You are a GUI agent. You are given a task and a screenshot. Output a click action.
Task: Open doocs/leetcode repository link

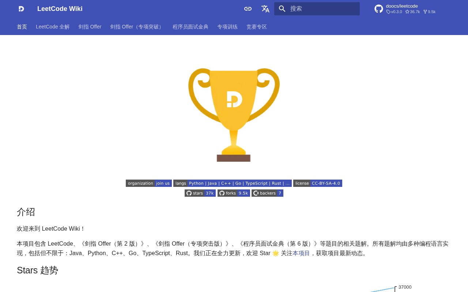[x=402, y=6]
